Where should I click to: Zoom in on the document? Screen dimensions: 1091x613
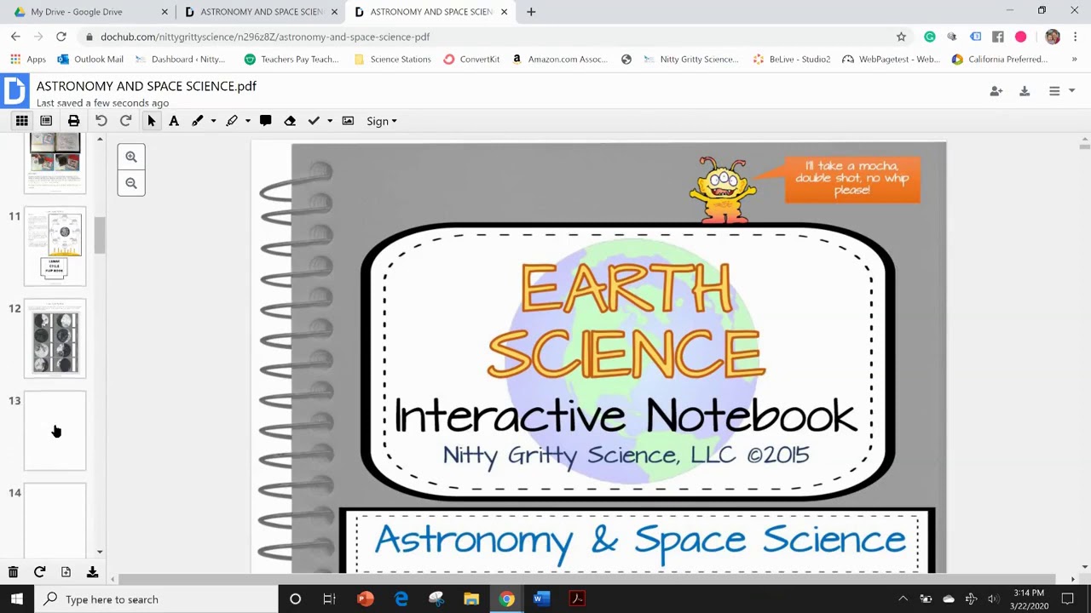point(131,157)
